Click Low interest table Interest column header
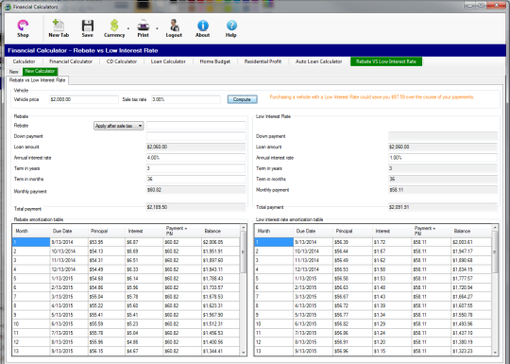Screen dimensions: 510x364 392,231
